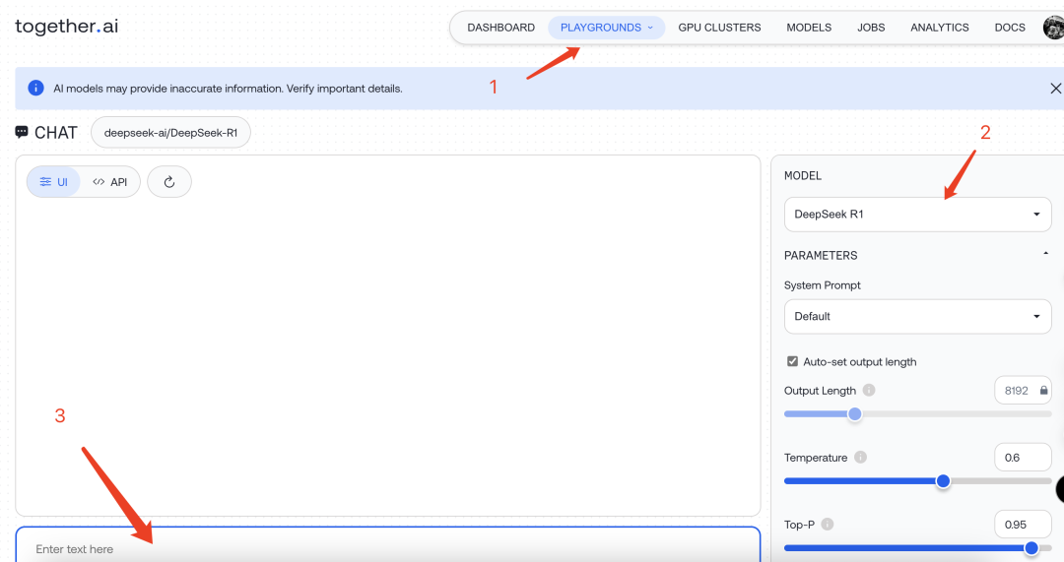Reset the chat with refresh icon
This screenshot has width=1064, height=562.
(169, 182)
